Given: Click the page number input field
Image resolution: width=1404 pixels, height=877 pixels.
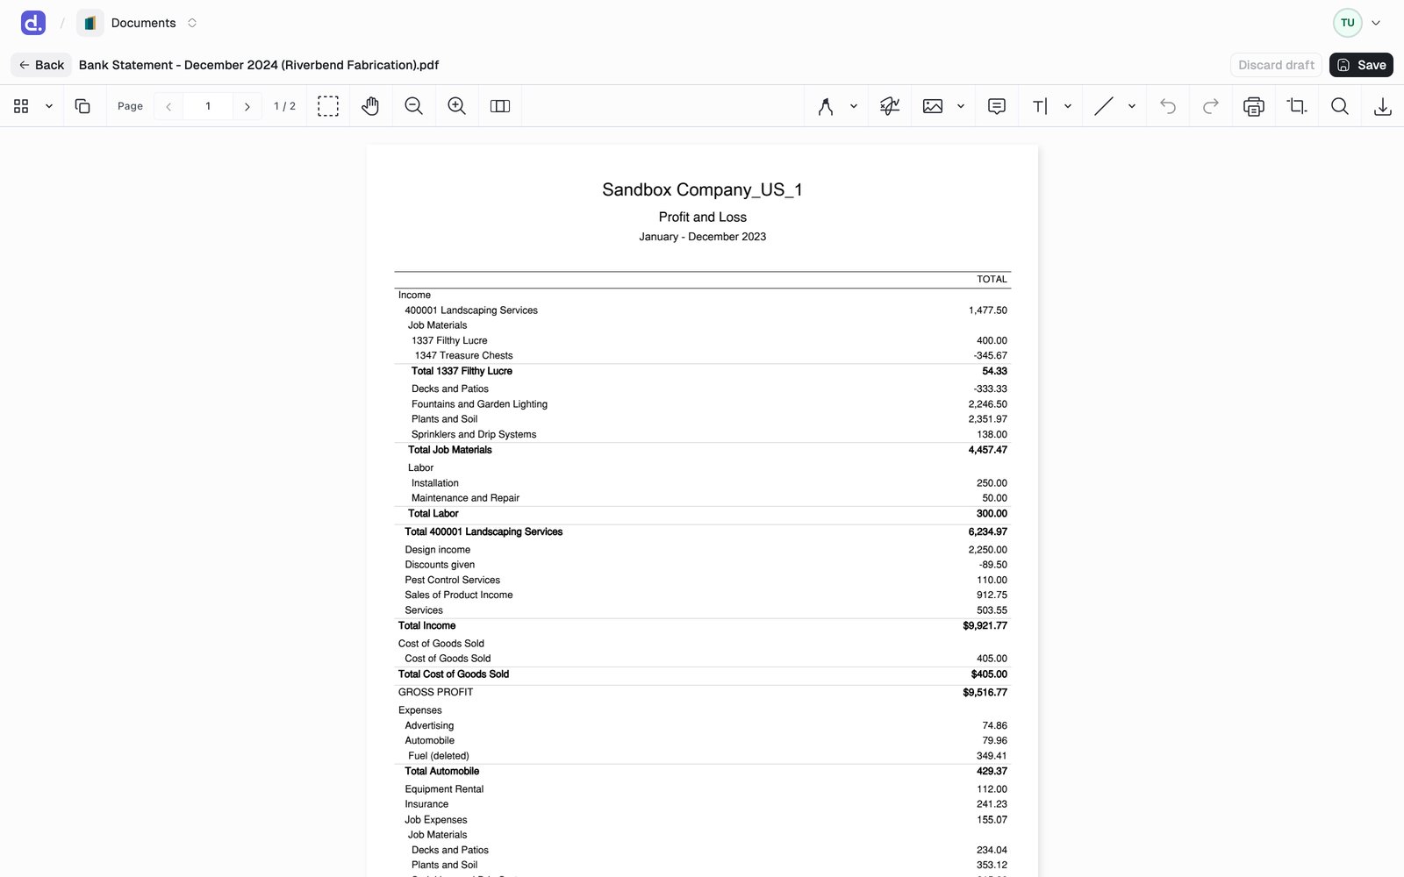Looking at the screenshot, I should coord(208,106).
